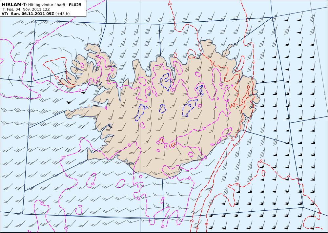Click the valid time 'Sun. 06.11.2011 09Z'
The width and height of the screenshot is (328, 233).
[32, 14]
